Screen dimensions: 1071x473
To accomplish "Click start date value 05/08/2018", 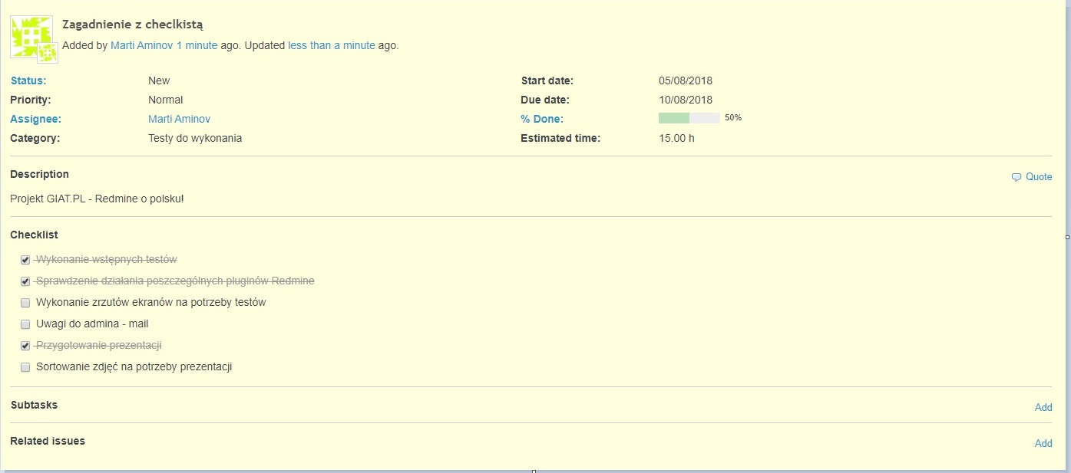I will click(686, 80).
